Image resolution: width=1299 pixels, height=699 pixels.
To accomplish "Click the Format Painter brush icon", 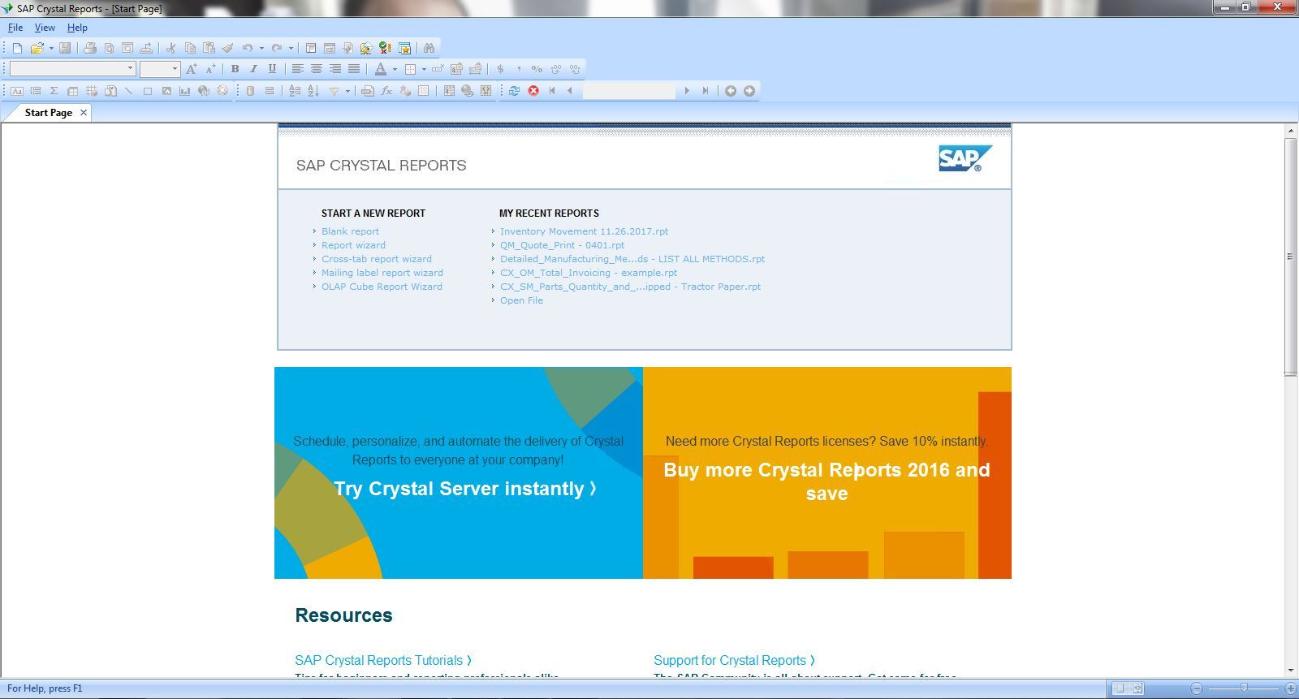I will pyautogui.click(x=227, y=48).
